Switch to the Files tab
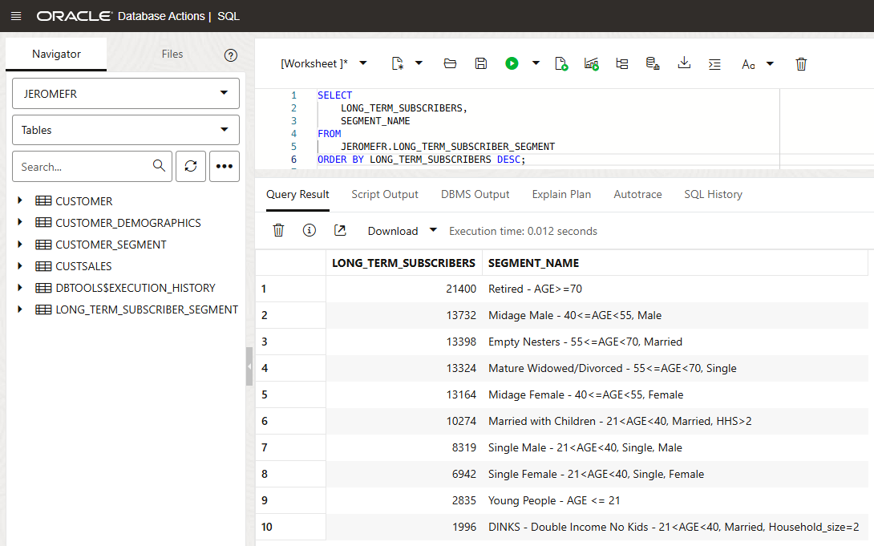874x546 pixels. tap(172, 54)
